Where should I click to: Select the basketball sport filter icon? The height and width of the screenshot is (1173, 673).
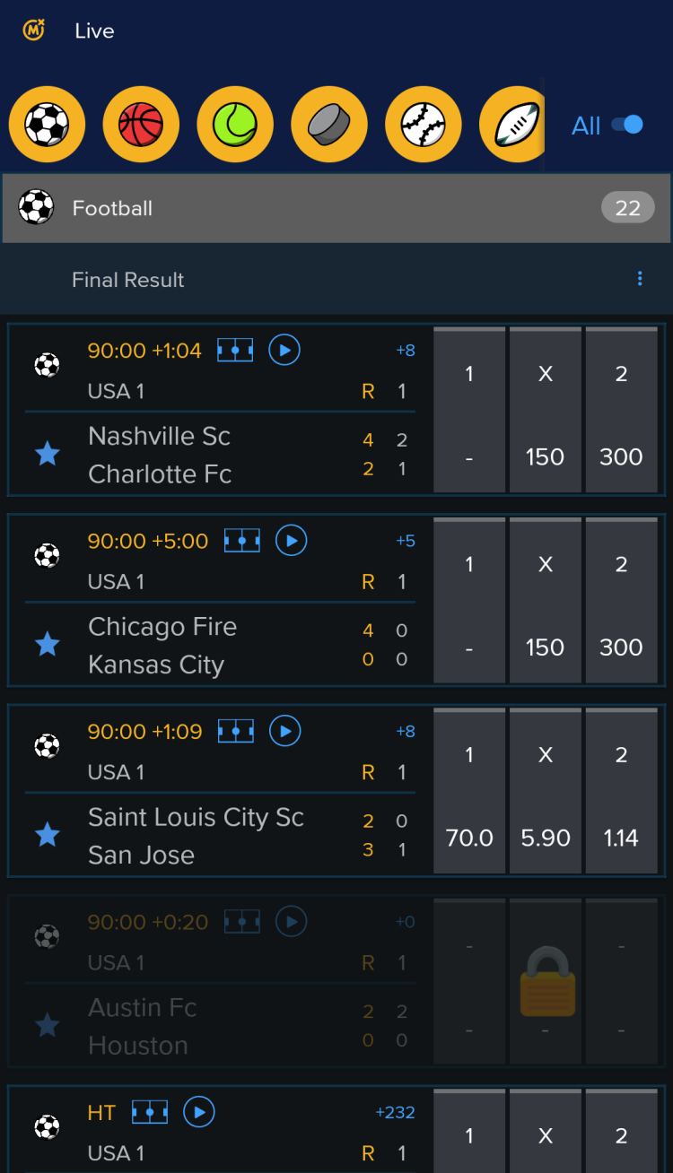coord(141,125)
